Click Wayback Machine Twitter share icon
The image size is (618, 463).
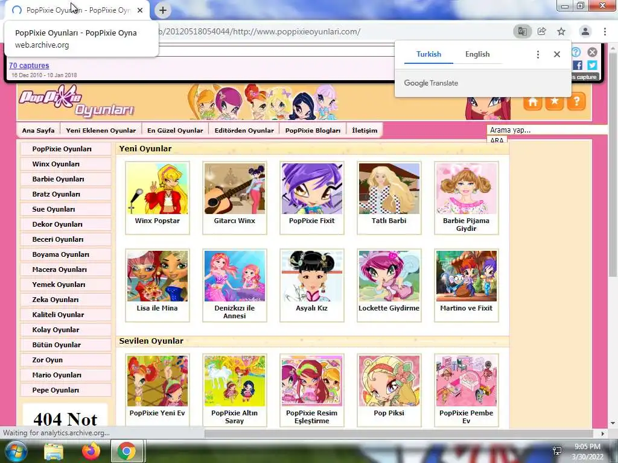[x=592, y=65]
